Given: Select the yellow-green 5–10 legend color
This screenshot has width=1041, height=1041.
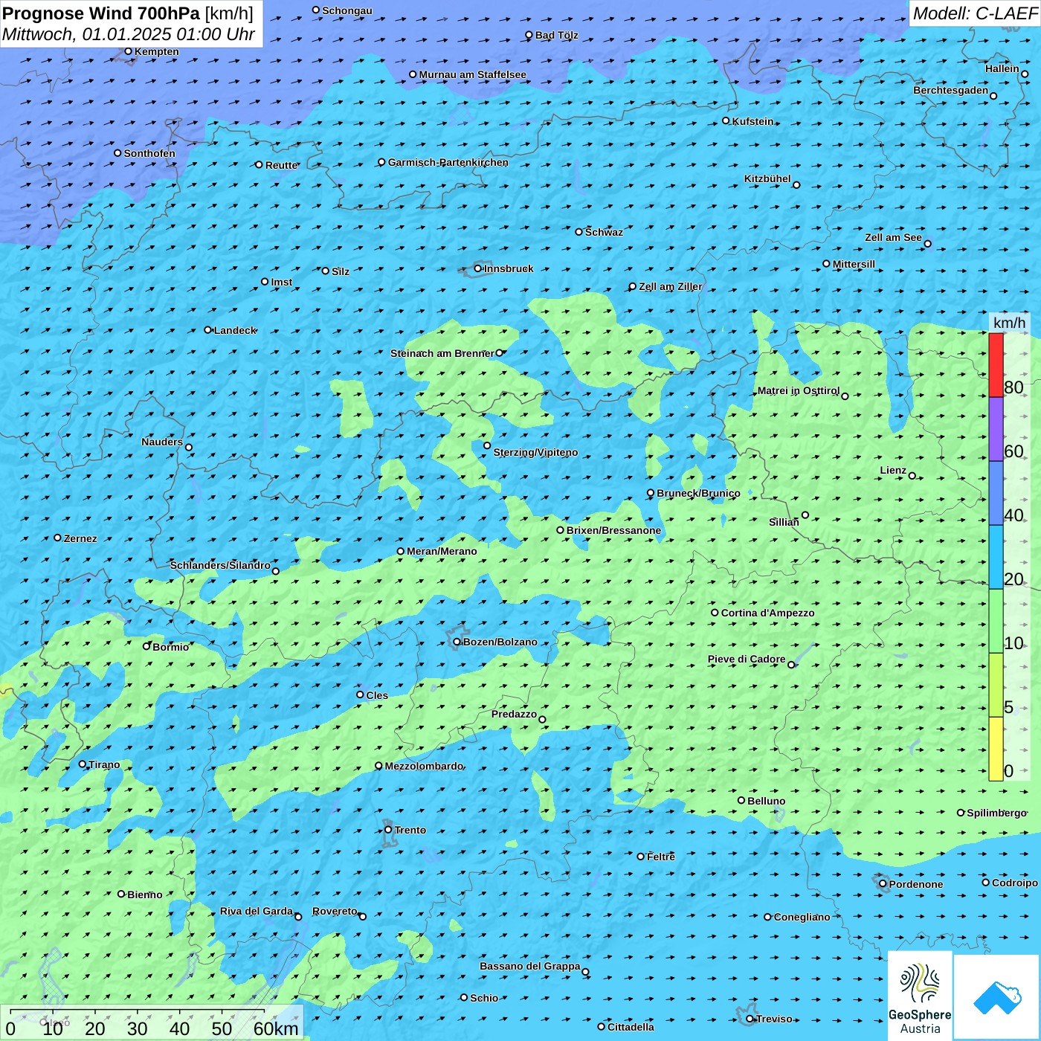Looking at the screenshot, I should [996, 685].
